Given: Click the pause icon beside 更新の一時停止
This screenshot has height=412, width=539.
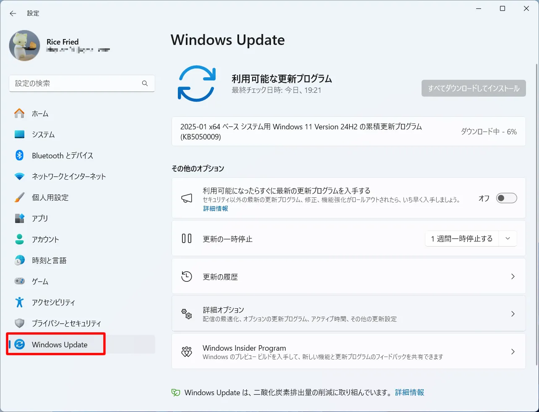Looking at the screenshot, I should click(187, 239).
